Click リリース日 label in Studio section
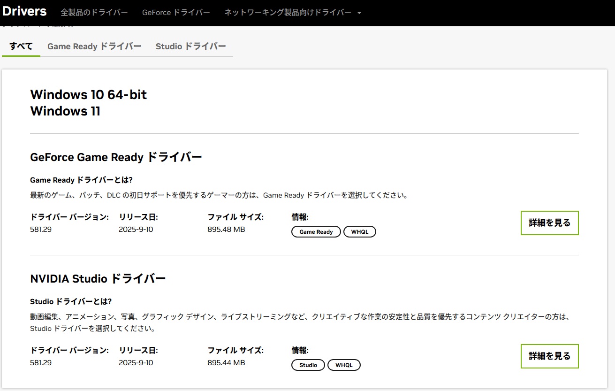This screenshot has height=391, width=615. coord(138,351)
